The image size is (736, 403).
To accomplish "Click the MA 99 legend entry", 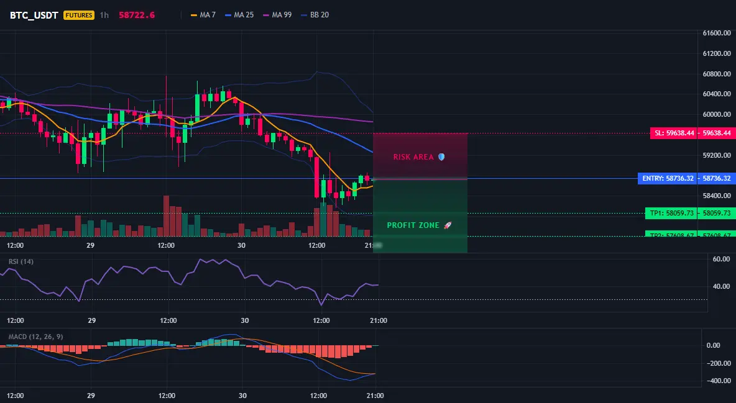I will coord(277,15).
